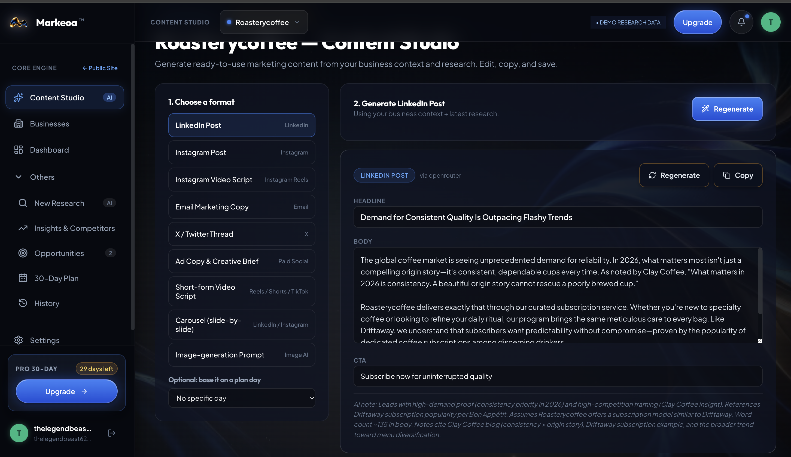The image size is (791, 457).
Task: Click the copy icon in Copy button
Action: (726, 175)
